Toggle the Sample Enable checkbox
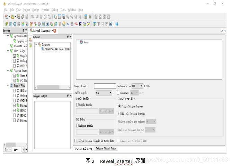231x166 pixels. pos(77,105)
